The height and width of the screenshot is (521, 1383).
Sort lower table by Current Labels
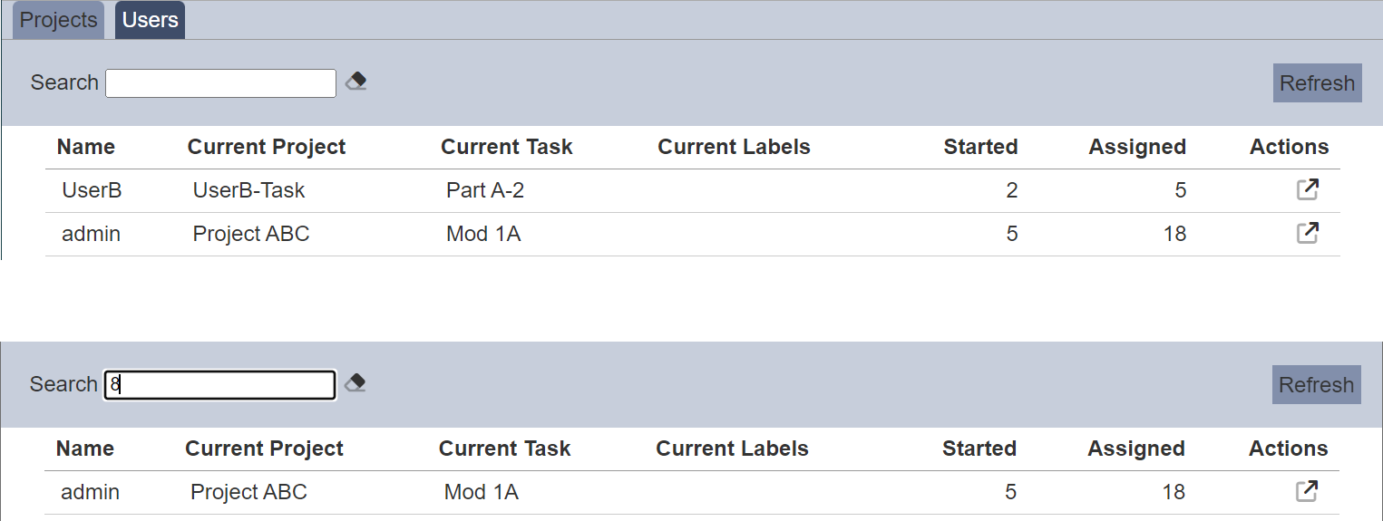732,449
